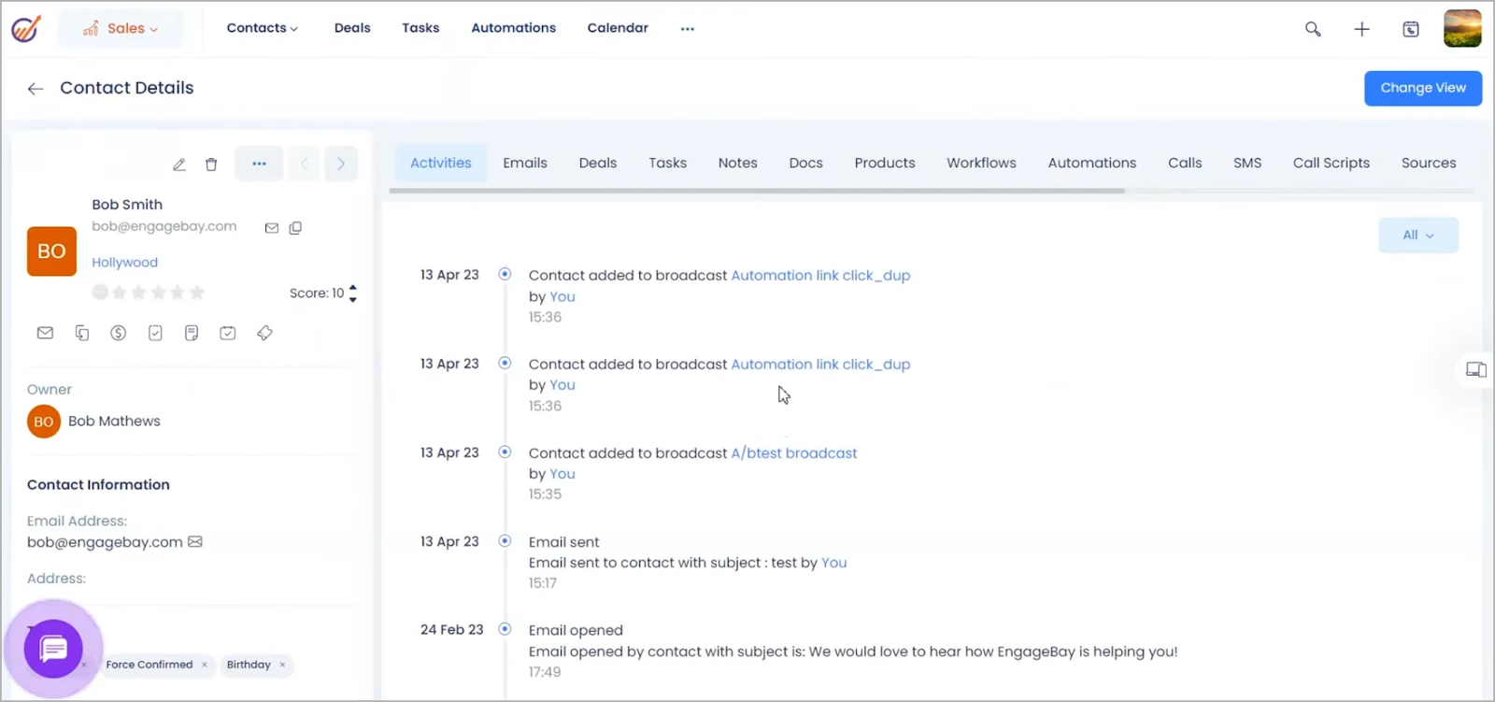Open the user profile avatar picture
Image resolution: width=1495 pixels, height=702 pixels.
(x=1462, y=28)
